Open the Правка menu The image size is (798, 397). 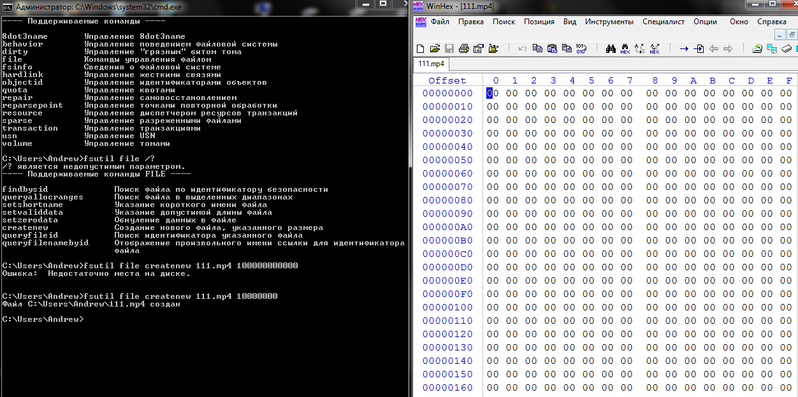click(471, 22)
